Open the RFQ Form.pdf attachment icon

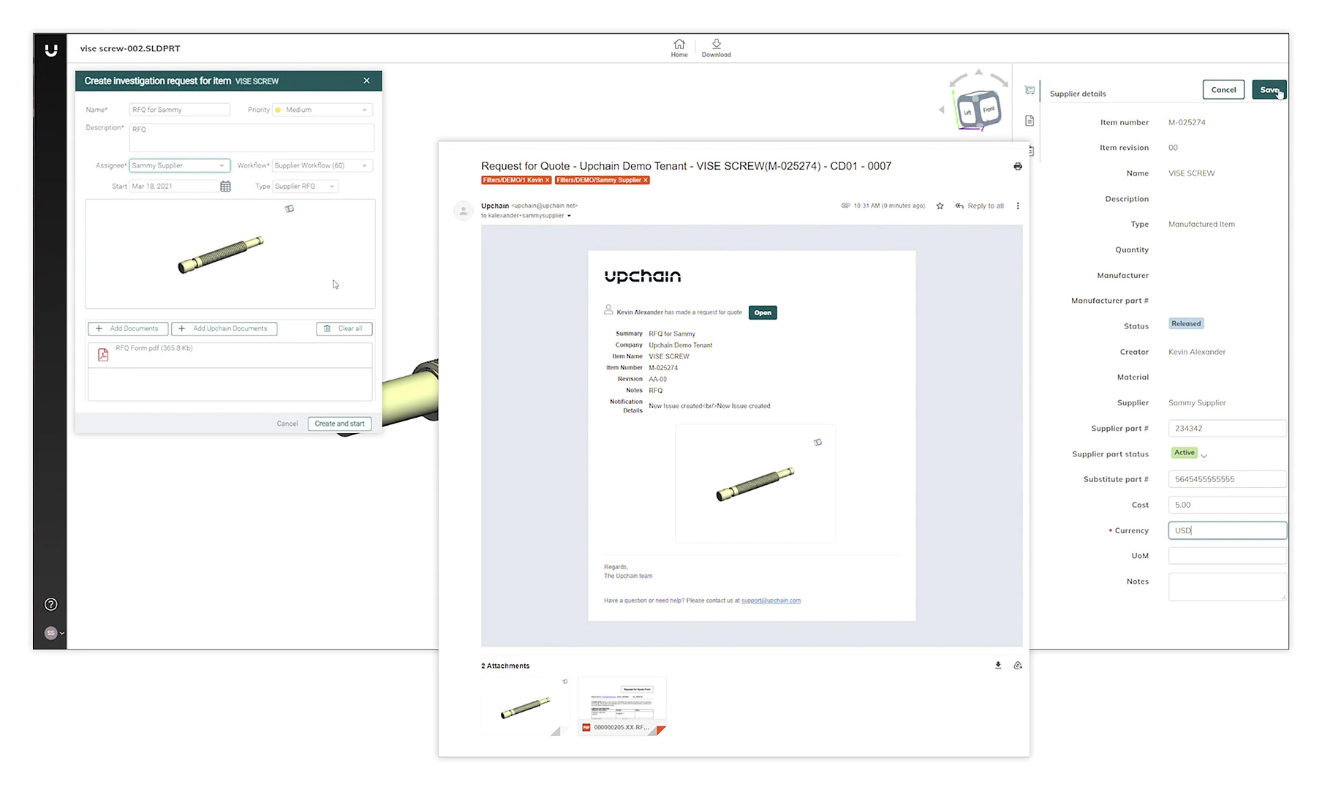tap(103, 355)
